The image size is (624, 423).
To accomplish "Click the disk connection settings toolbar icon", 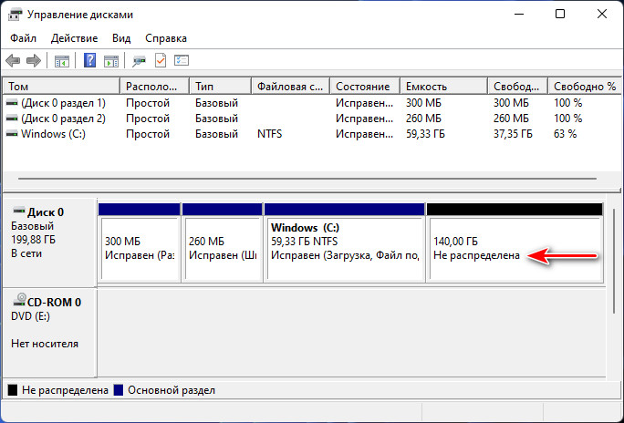I will pos(139,61).
